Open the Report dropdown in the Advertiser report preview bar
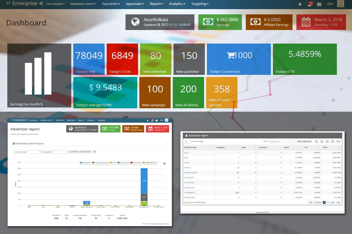 [x=81, y=120]
